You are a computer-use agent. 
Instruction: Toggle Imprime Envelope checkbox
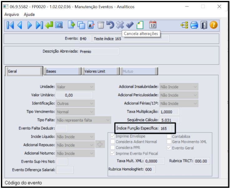tap(113, 136)
